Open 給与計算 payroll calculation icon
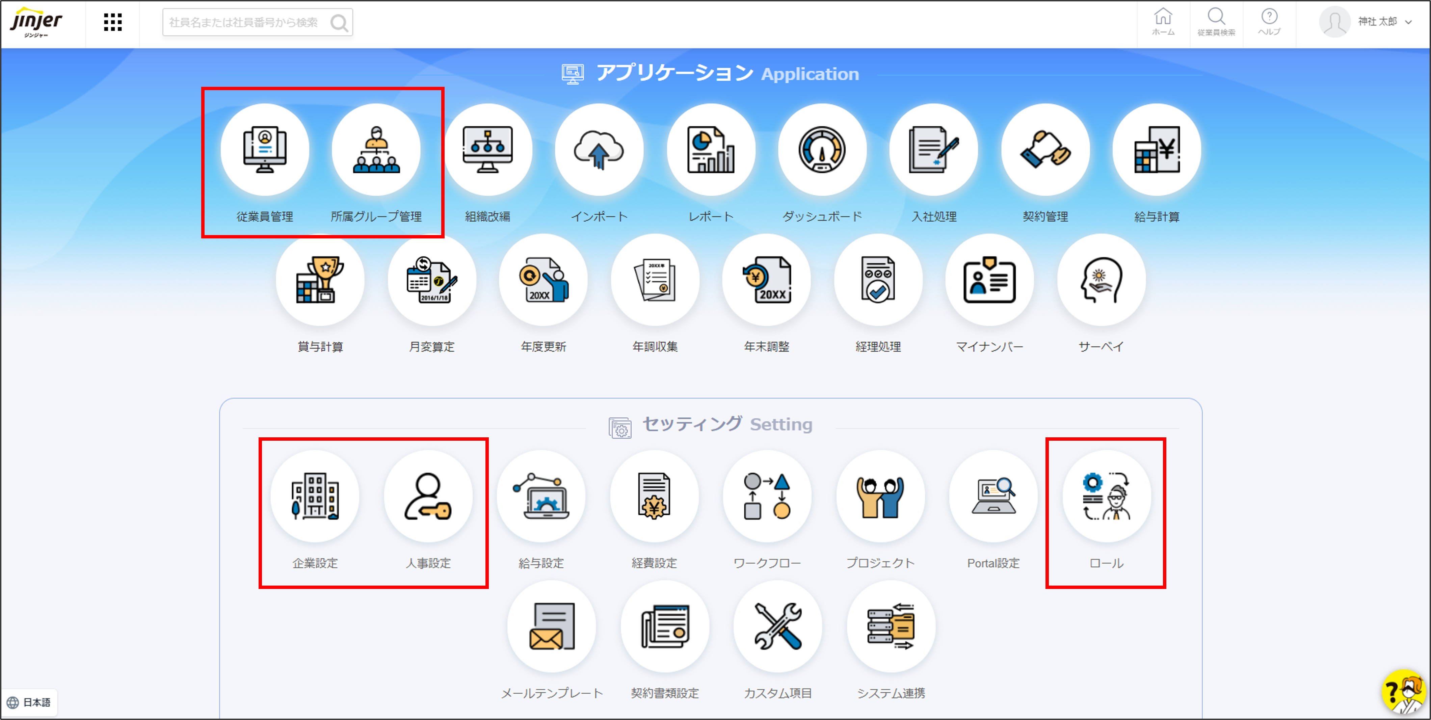Screen dimensions: 1431x720 pyautogui.click(x=1157, y=150)
